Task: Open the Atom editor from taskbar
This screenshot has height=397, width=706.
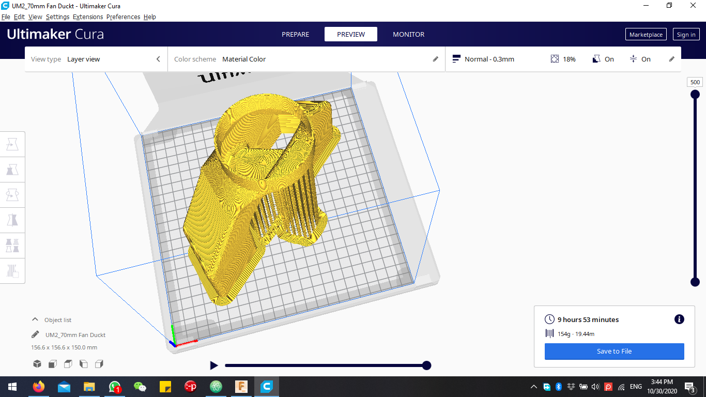Action: point(216,386)
